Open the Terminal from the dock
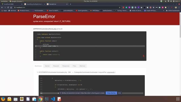This screenshot has height=102, width=181. click(47, 99)
